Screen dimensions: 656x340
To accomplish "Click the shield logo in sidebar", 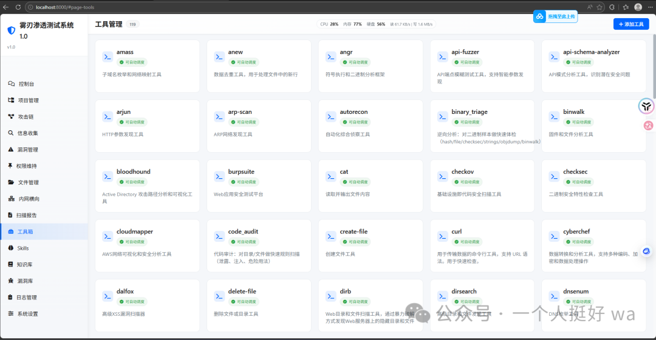I will 12,30.
